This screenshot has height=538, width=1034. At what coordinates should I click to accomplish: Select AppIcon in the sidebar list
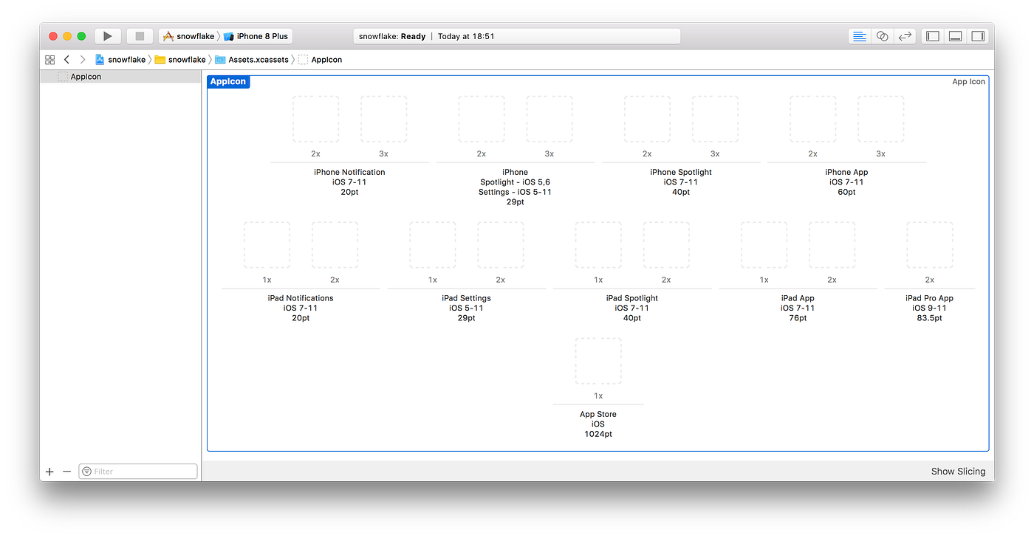(85, 76)
